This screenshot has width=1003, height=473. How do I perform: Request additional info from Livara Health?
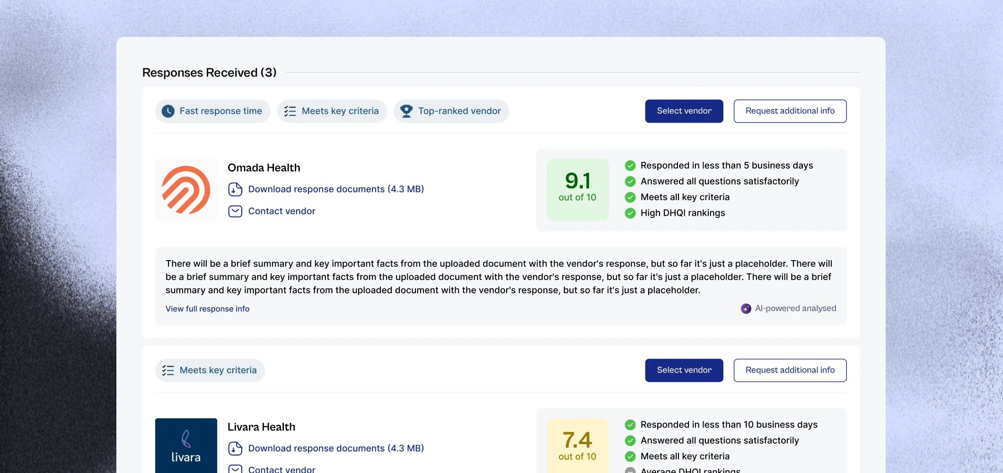pos(790,370)
